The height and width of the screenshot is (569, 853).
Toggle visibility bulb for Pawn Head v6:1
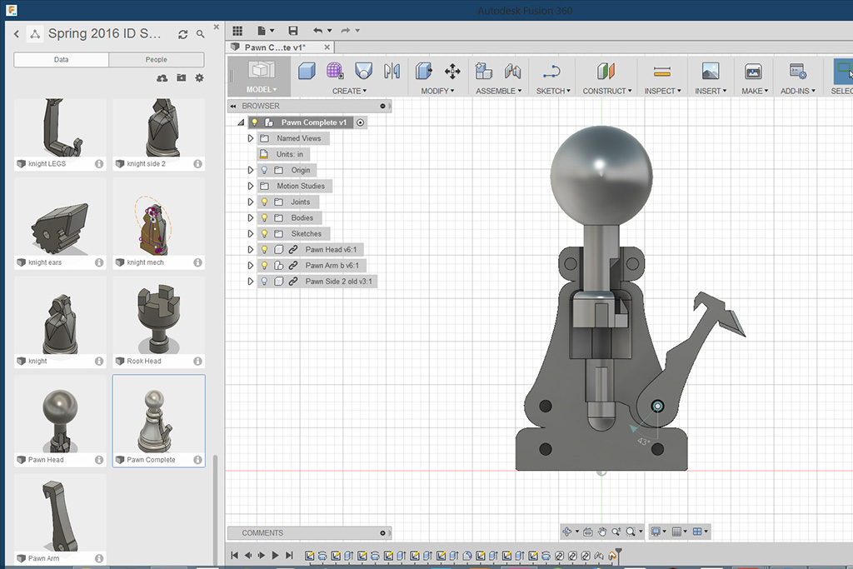tap(264, 250)
